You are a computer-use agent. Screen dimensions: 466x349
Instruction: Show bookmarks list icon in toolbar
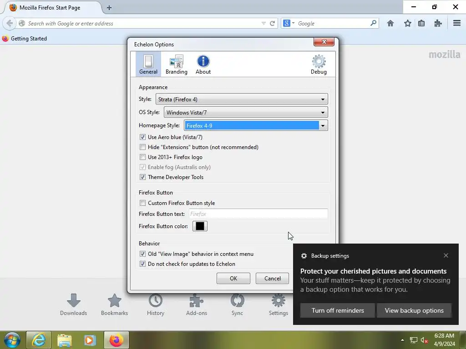click(x=421, y=23)
